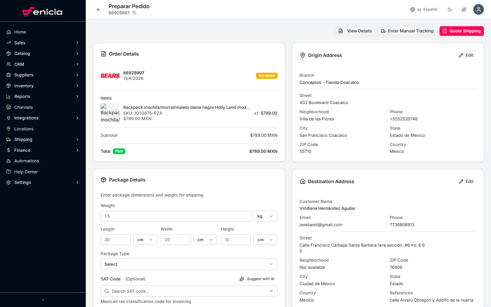Click the Paid status badge on Total

click(119, 151)
